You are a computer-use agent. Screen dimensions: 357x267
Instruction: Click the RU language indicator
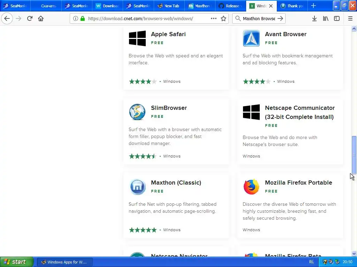click(311, 262)
